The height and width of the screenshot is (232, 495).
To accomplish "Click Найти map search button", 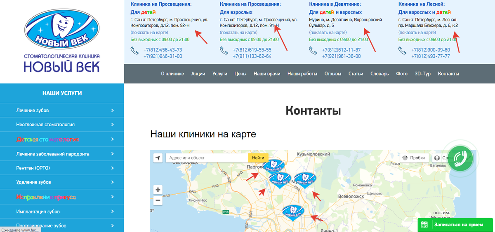I will 258,158.
